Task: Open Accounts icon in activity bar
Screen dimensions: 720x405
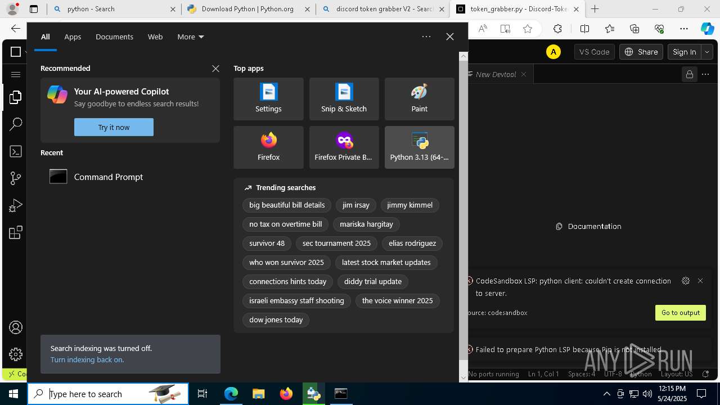Action: coord(16,327)
